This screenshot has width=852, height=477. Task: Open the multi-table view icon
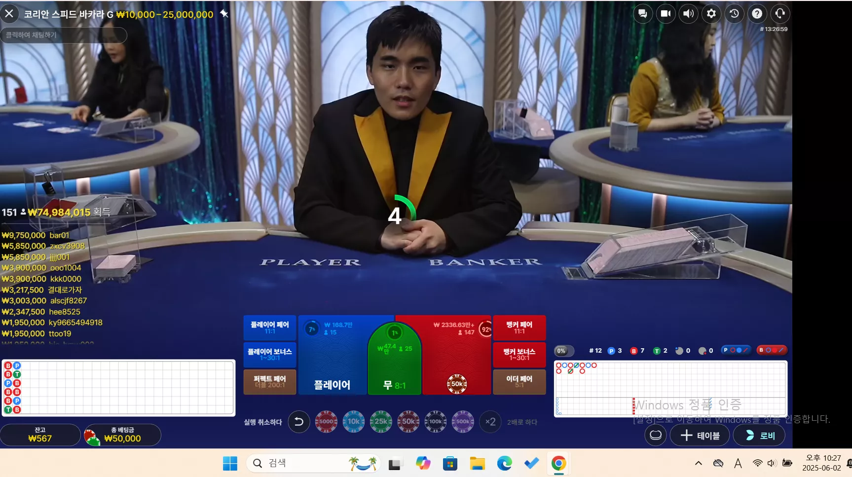(656, 435)
